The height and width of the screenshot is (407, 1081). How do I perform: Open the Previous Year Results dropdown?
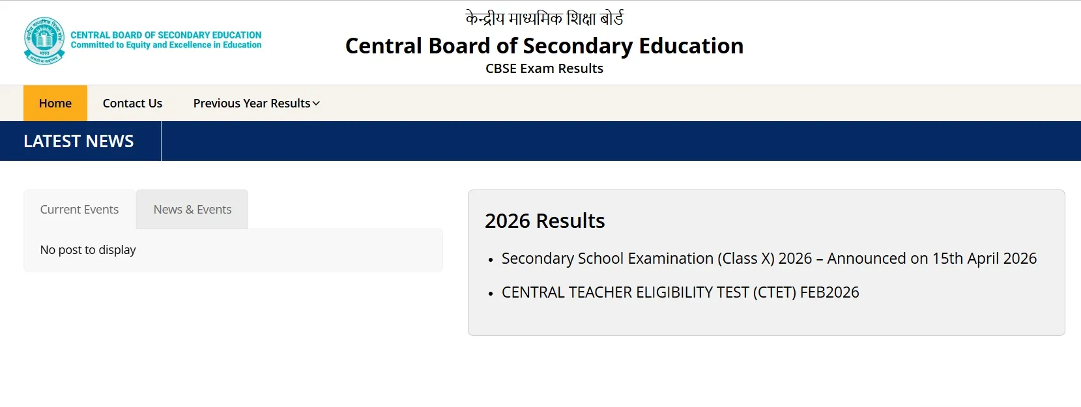click(x=251, y=103)
